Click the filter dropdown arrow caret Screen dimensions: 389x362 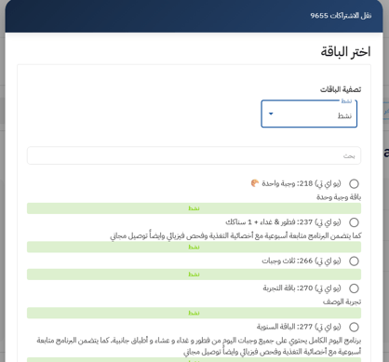point(271,114)
